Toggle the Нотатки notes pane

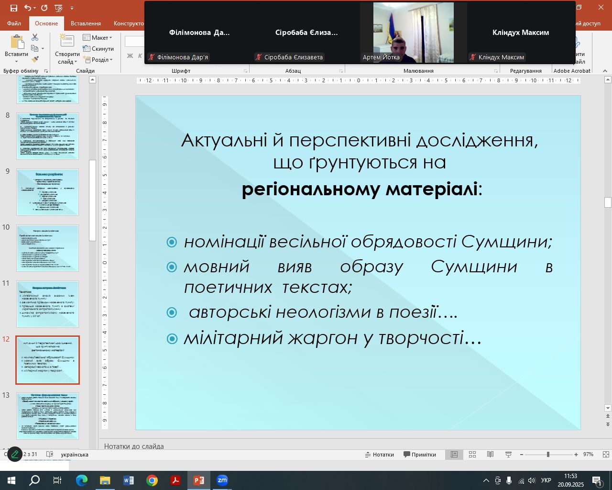click(380, 455)
